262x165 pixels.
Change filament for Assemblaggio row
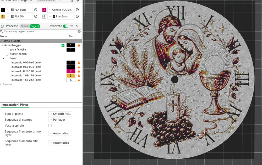(x=71, y=45)
